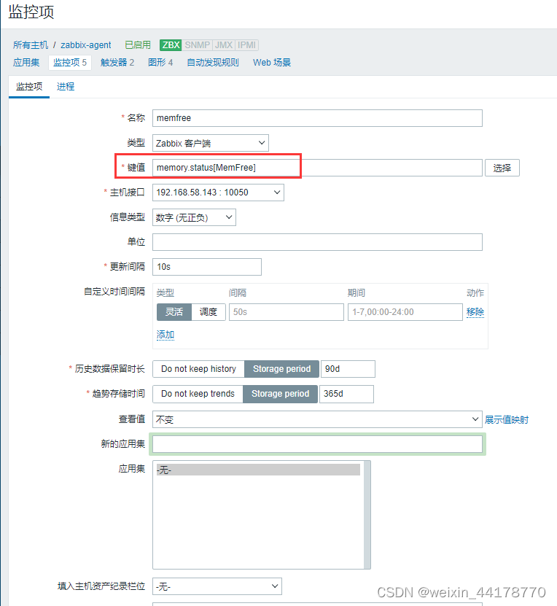Select the 灵活 interval type

[x=174, y=312]
